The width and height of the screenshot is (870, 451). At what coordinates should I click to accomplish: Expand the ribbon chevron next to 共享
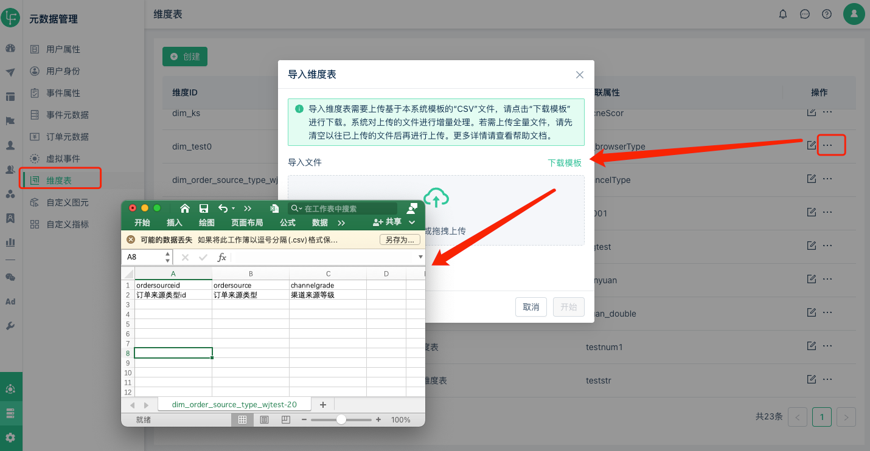pos(412,222)
